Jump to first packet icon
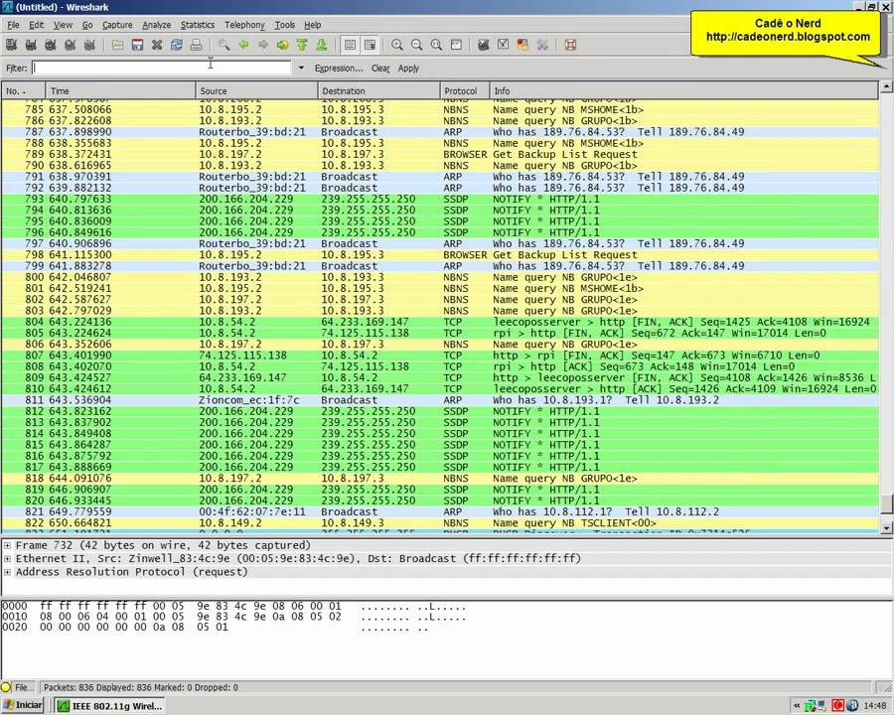This screenshot has width=894, height=715. tap(302, 45)
